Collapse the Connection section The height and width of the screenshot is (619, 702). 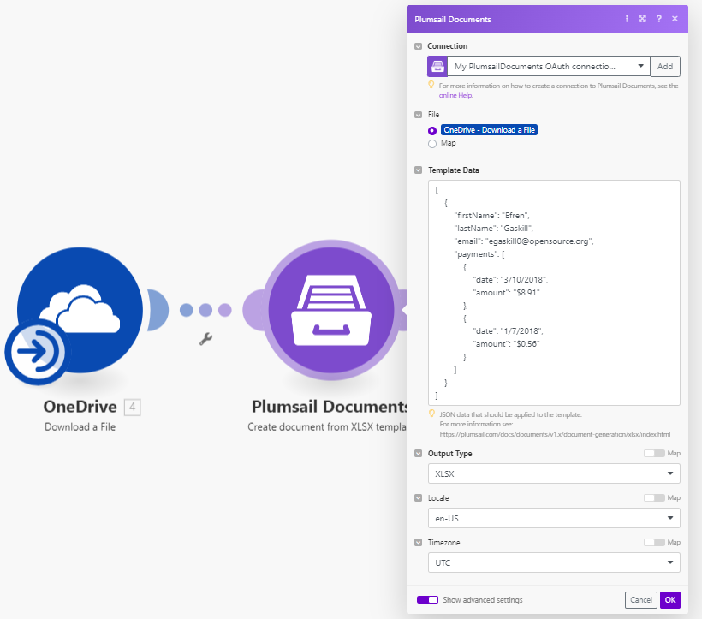point(418,46)
